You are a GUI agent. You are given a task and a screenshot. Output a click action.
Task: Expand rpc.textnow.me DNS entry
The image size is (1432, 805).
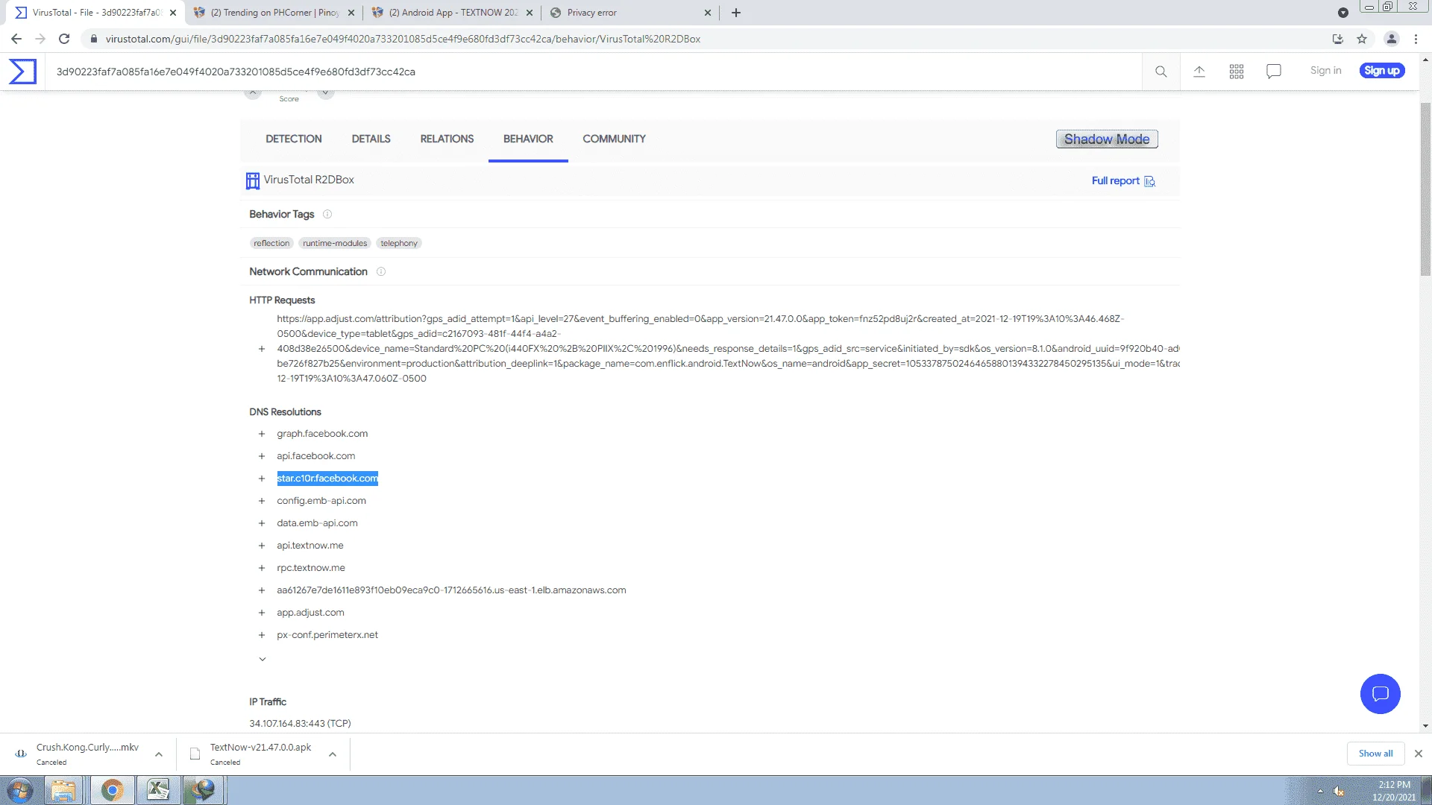click(x=262, y=568)
